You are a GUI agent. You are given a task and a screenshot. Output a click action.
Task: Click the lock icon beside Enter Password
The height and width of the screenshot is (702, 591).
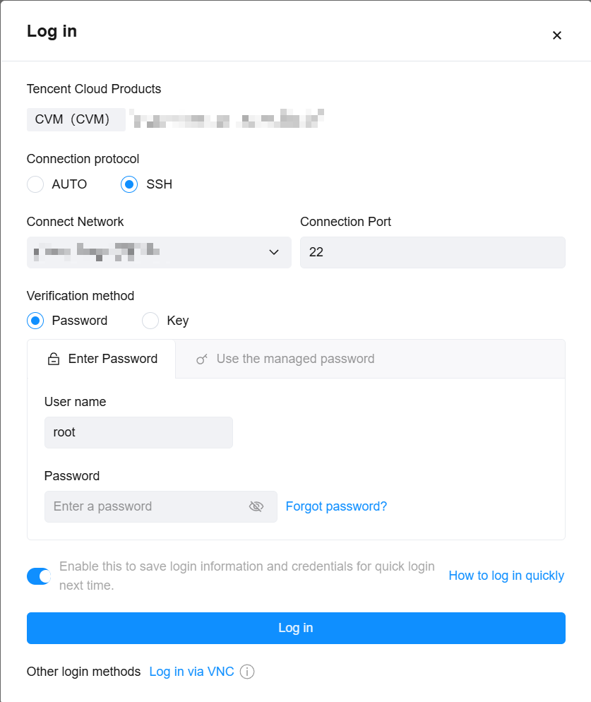[54, 359]
